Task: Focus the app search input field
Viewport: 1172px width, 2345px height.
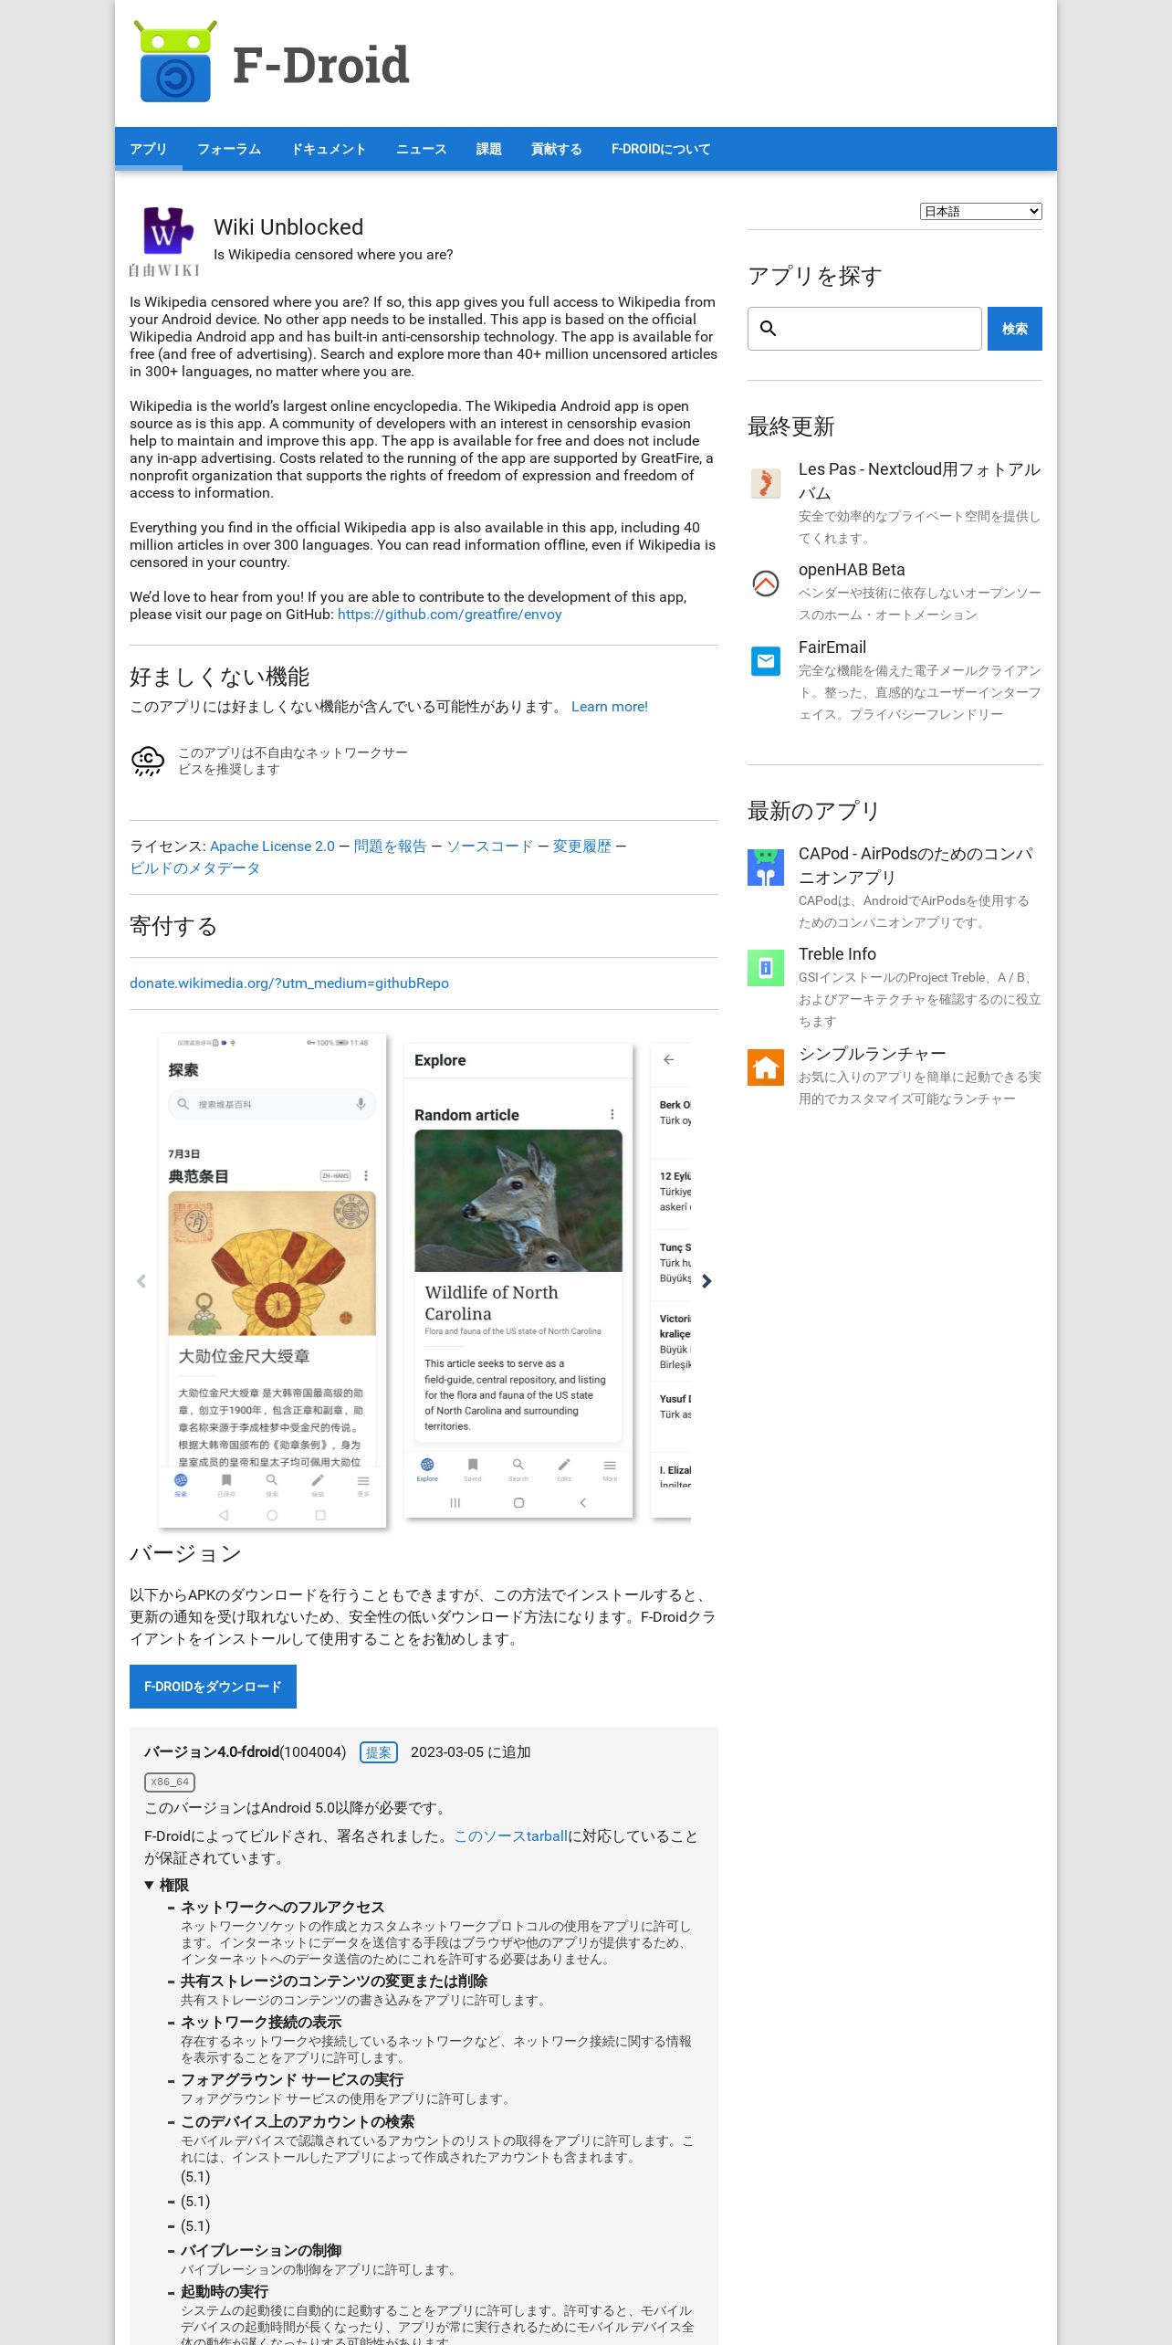Action: point(864,329)
